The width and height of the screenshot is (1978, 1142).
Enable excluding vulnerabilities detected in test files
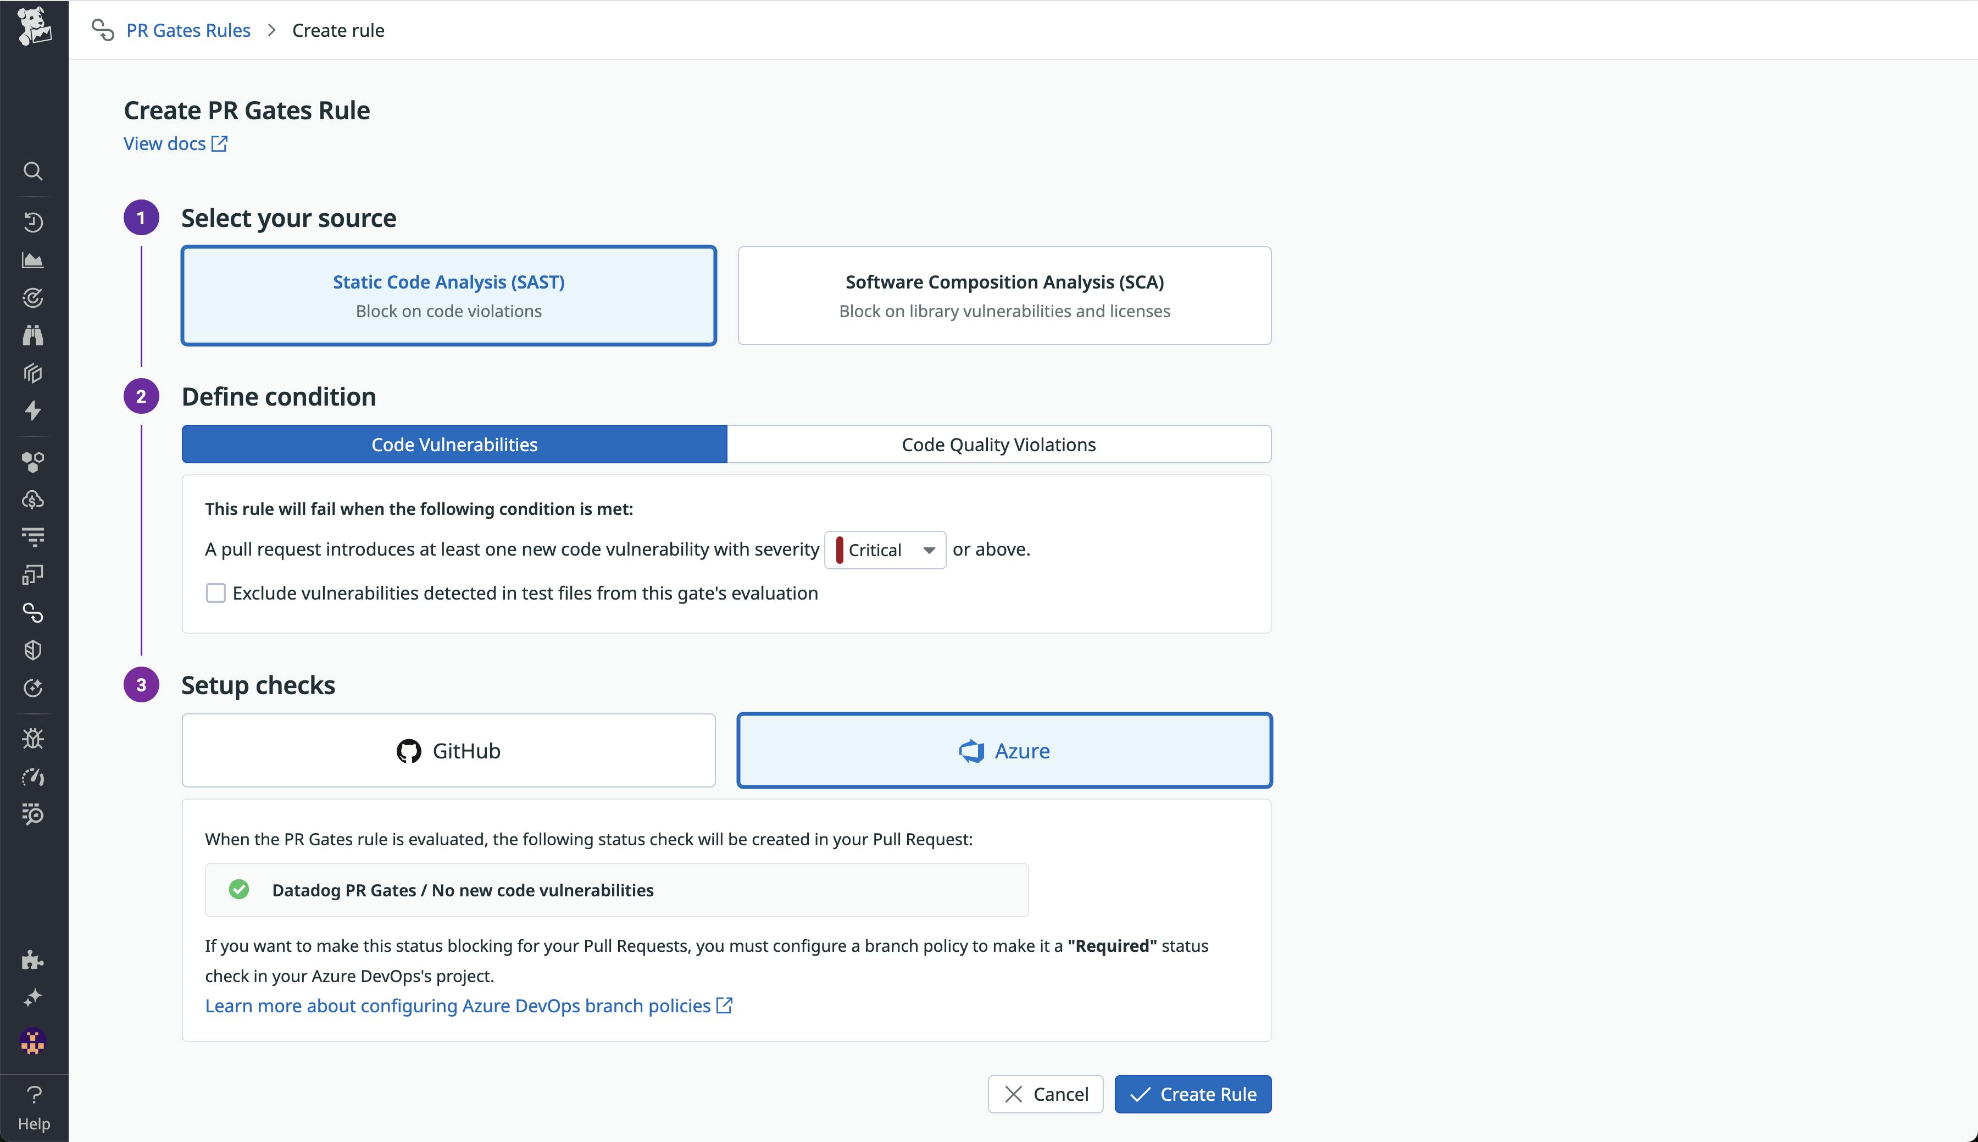click(215, 593)
